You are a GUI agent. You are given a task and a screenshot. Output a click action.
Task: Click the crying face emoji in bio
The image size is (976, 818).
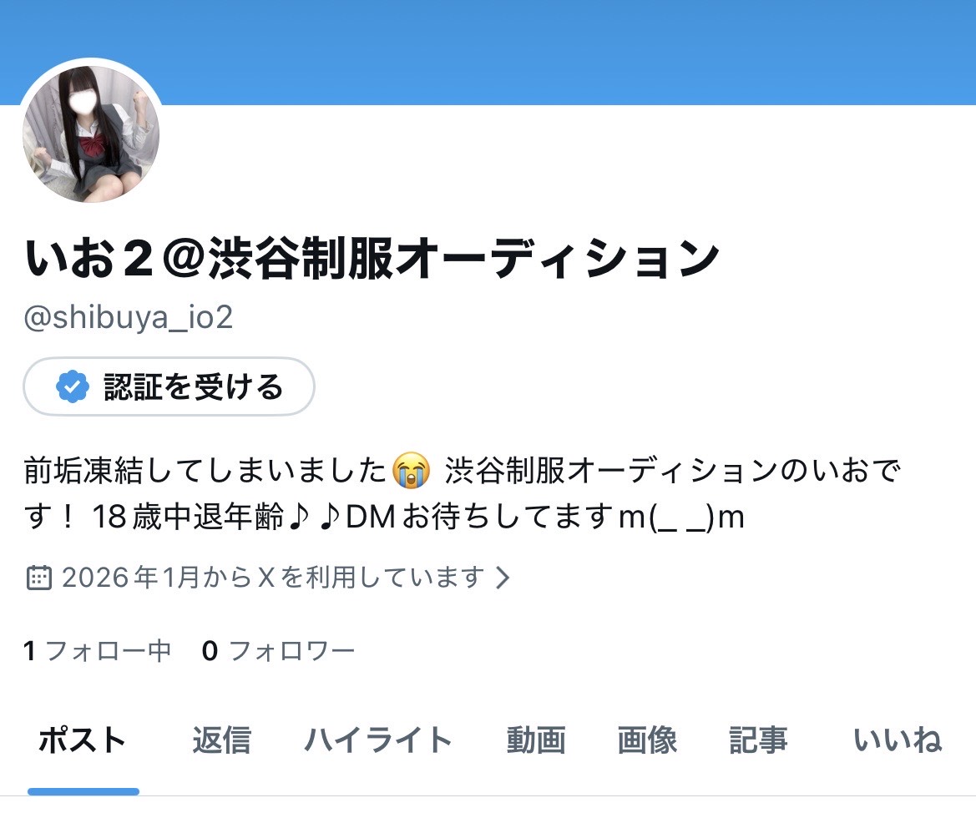tap(412, 471)
